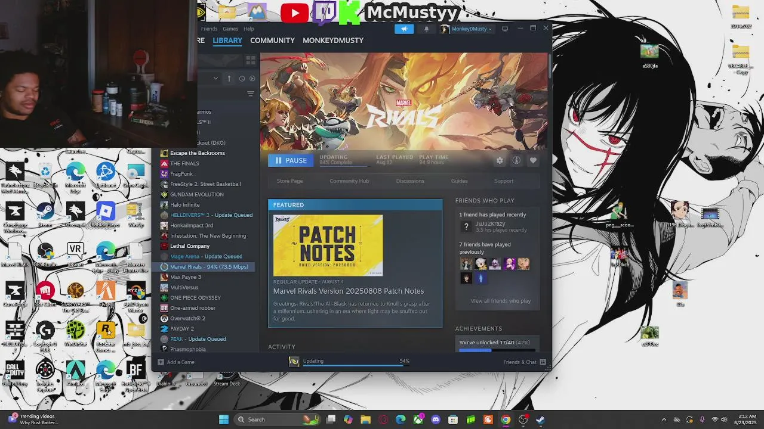Open the Help menu
764x429 pixels.
[x=249, y=29]
